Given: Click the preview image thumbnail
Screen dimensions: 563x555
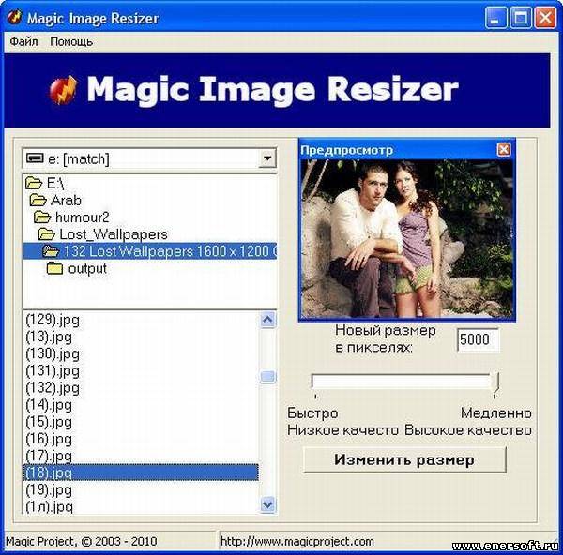Looking at the screenshot, I should pyautogui.click(x=407, y=238).
